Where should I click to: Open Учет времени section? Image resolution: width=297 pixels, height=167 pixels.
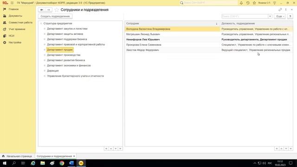point(17,29)
